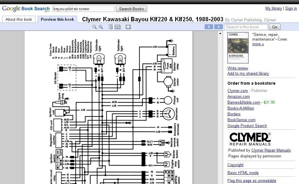Click the scrollbar up arrow

pyautogui.click(x=220, y=33)
